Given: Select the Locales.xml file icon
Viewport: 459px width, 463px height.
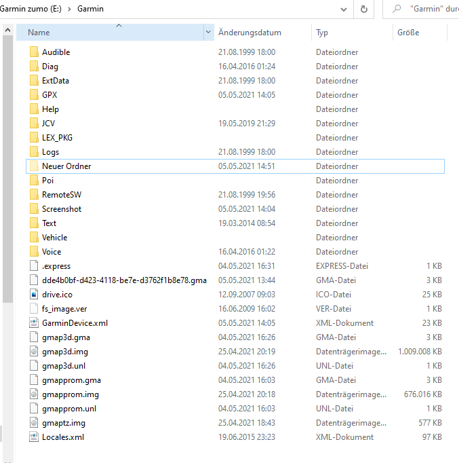Looking at the screenshot, I should click(x=34, y=437).
